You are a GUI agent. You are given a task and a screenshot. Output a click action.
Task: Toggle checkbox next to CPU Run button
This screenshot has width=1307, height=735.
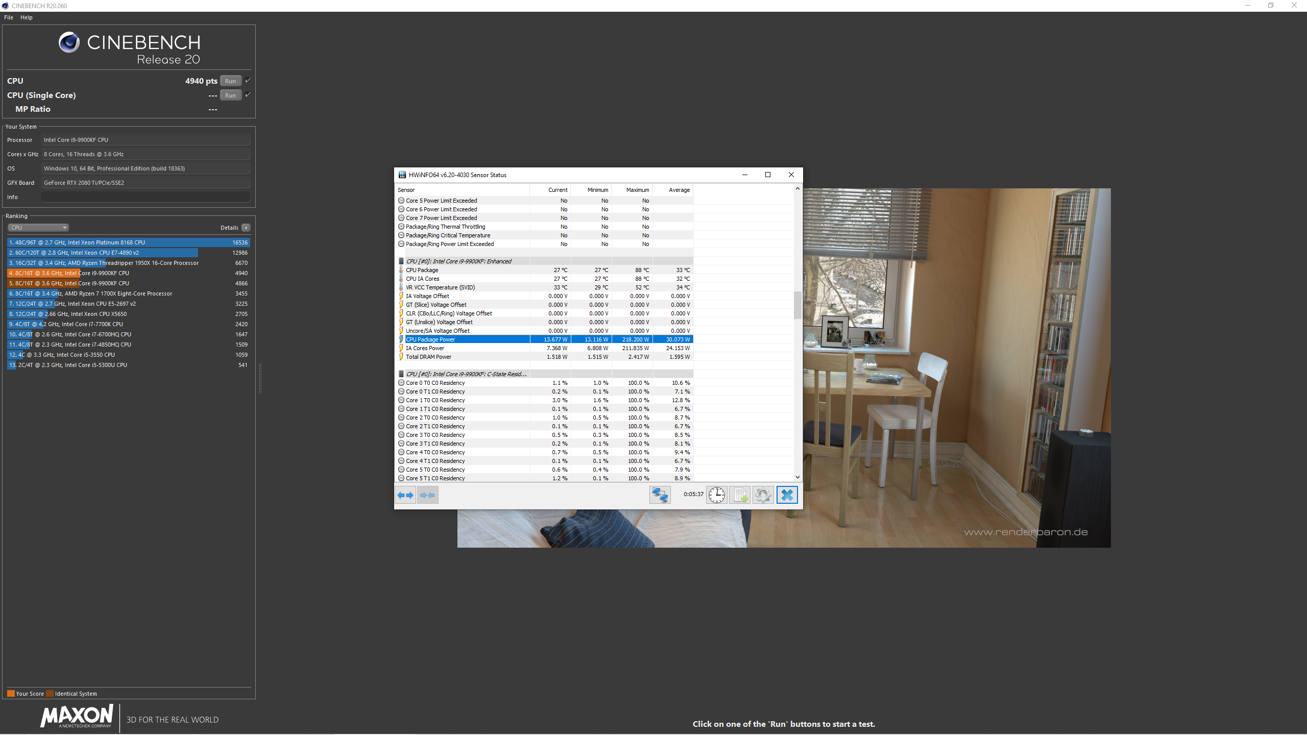click(248, 81)
